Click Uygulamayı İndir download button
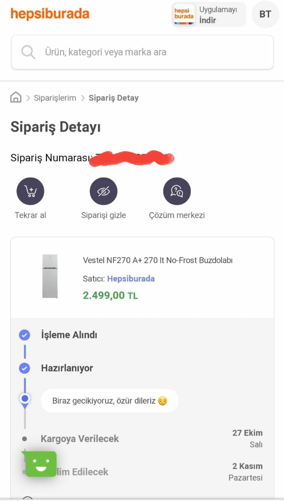The height and width of the screenshot is (501, 284). (x=218, y=15)
